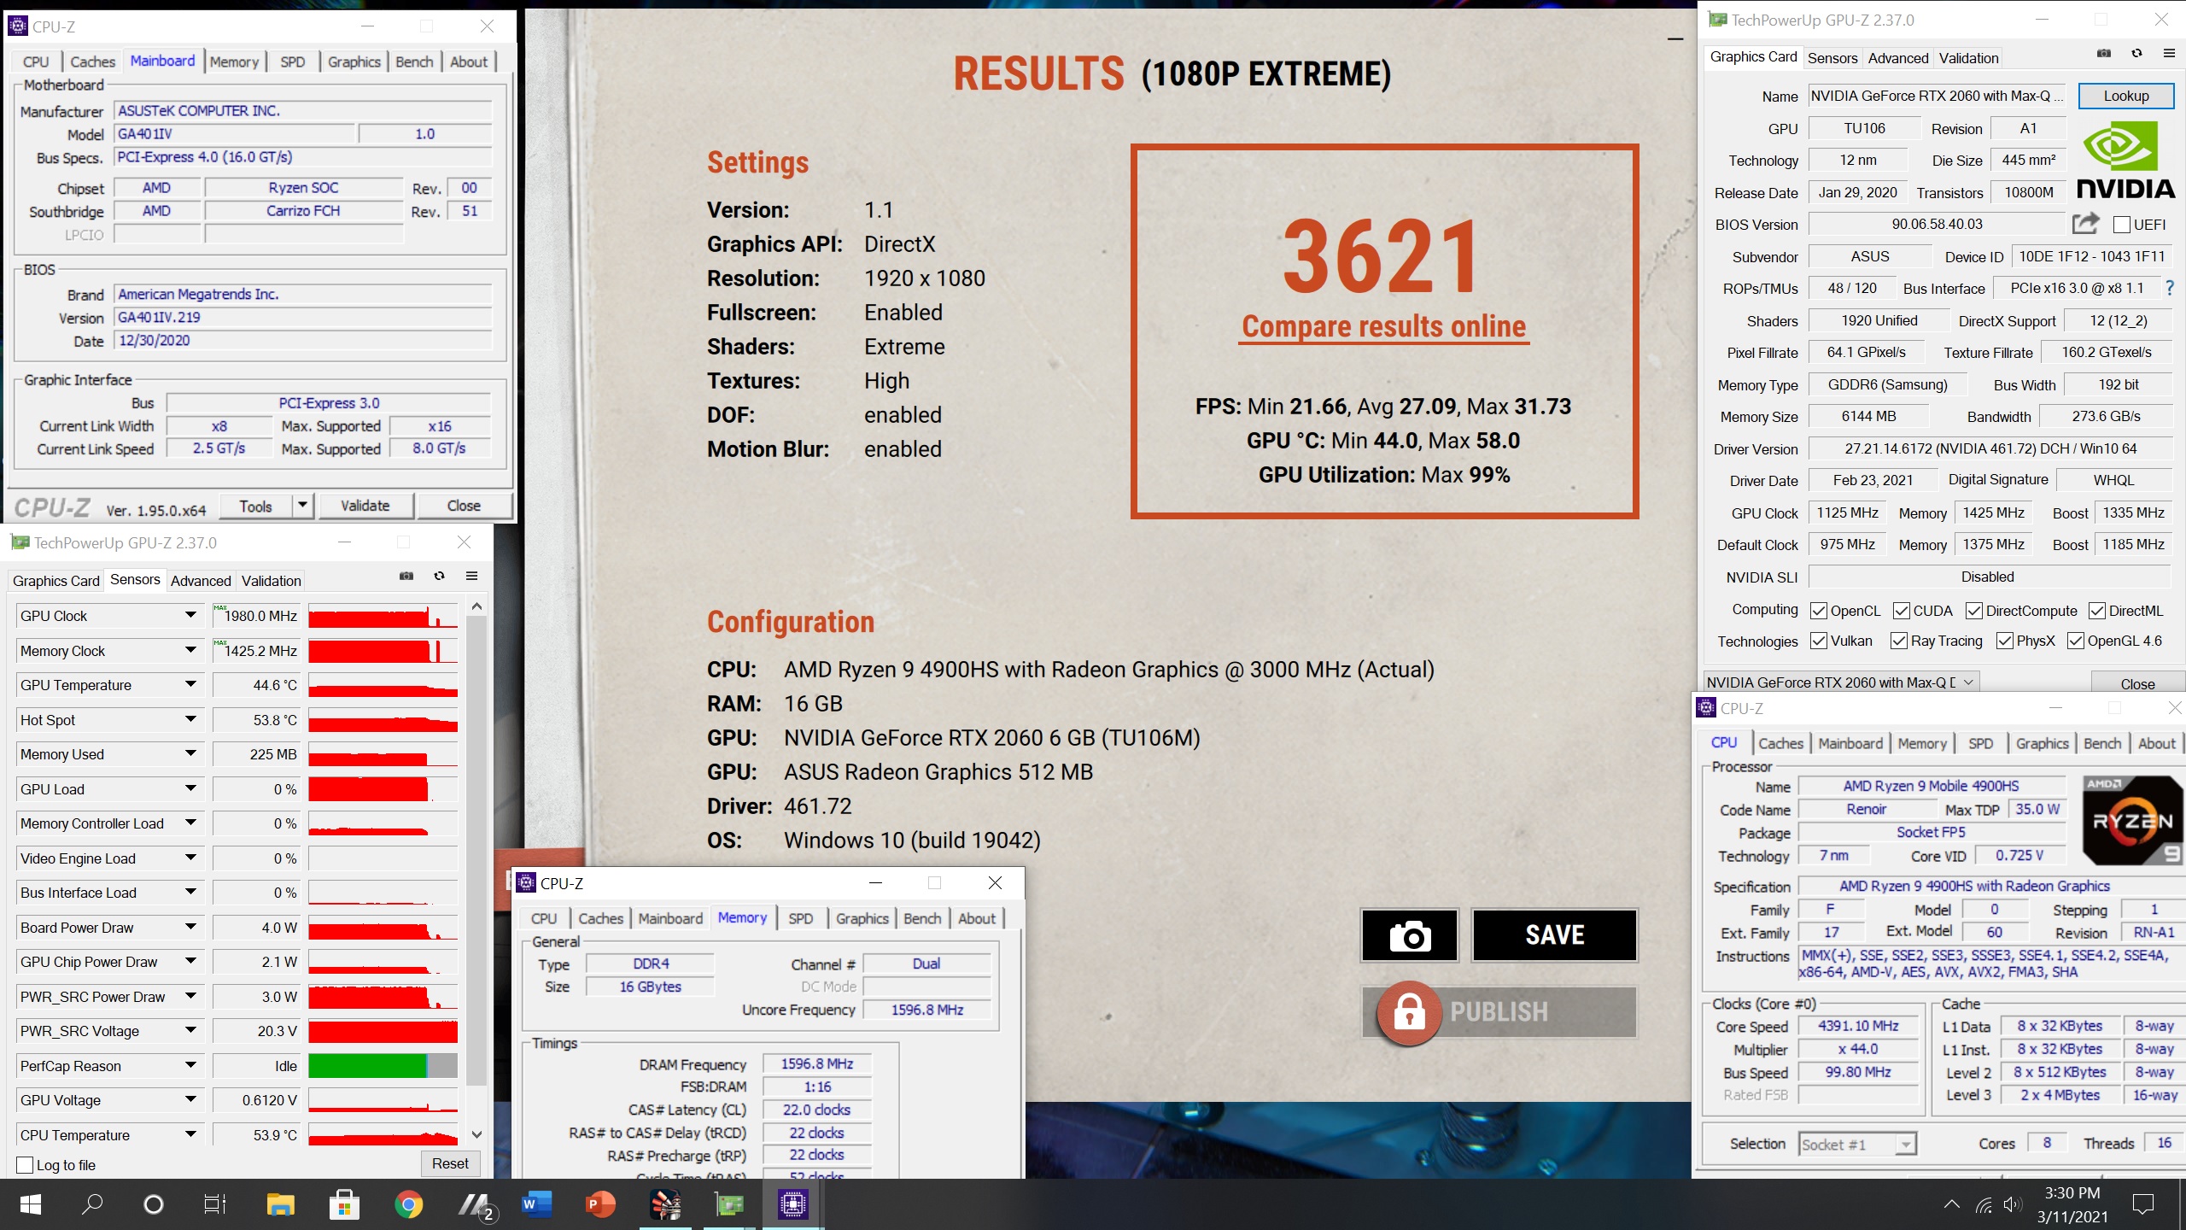Open File Explorer from taskbar
The width and height of the screenshot is (2186, 1230).
pos(280,1204)
